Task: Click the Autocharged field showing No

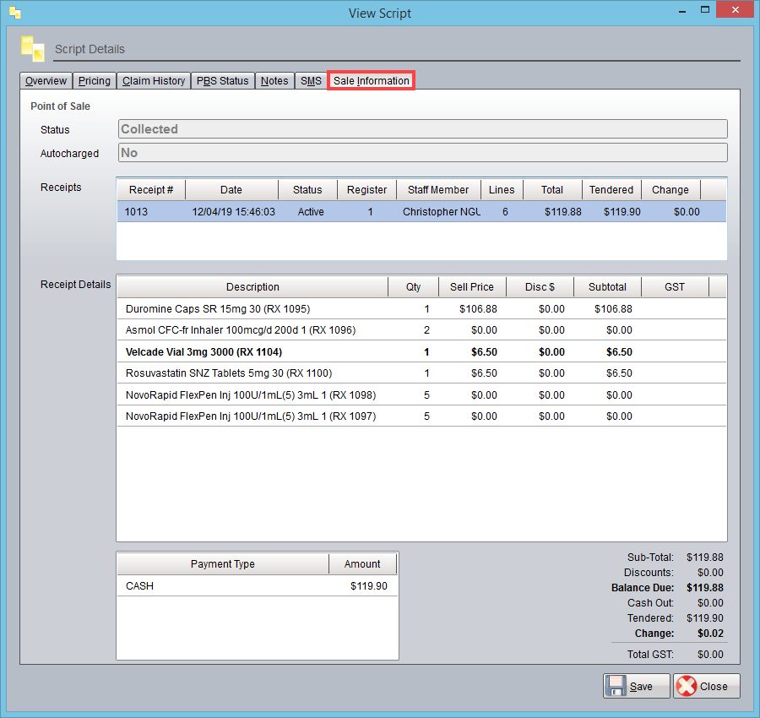Action: pyautogui.click(x=422, y=153)
